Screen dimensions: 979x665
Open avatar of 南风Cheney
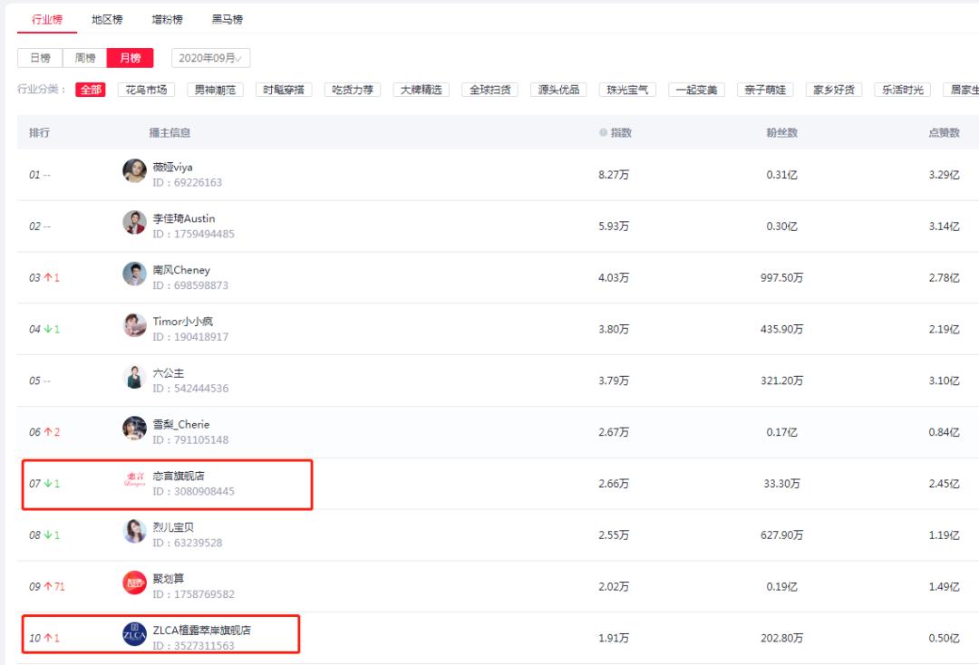pos(134,274)
